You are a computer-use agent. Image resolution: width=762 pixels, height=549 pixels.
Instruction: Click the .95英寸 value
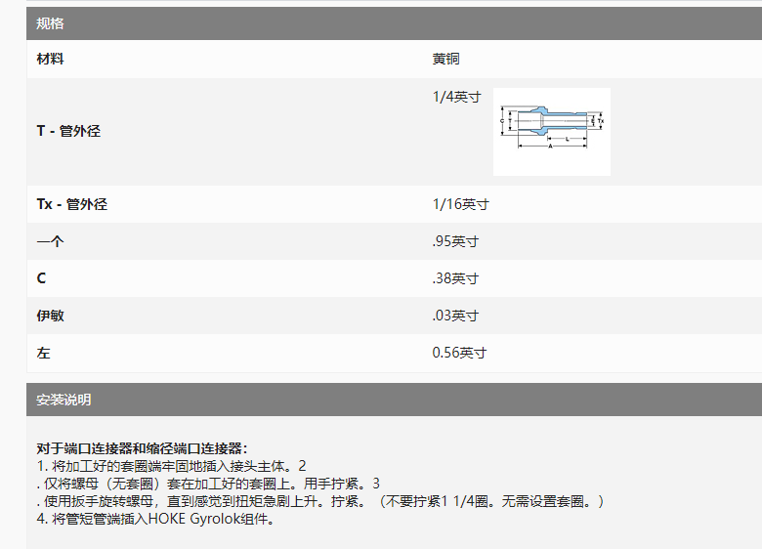455,241
